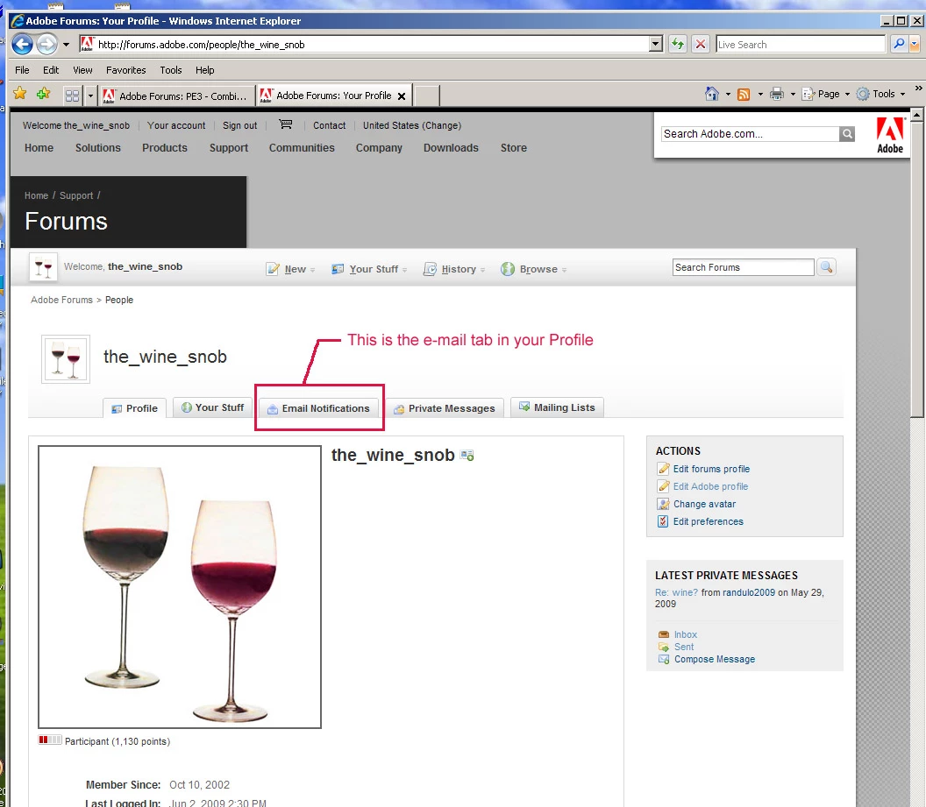Click the Live Search input box

point(801,44)
